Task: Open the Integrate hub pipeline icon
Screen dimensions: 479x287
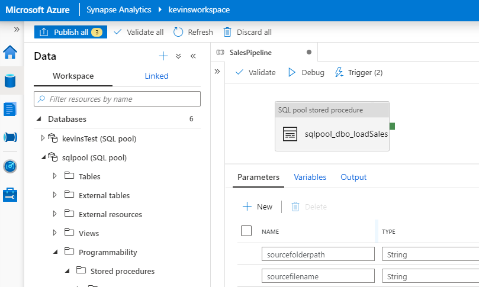Action: click(10, 137)
